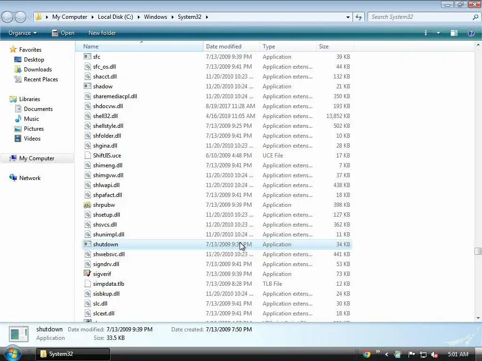The image size is (482, 361).
Task: Select the shlwapi.dll file row
Action: 217,185
